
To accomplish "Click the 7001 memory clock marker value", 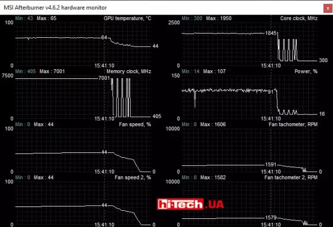I will (104, 78).
